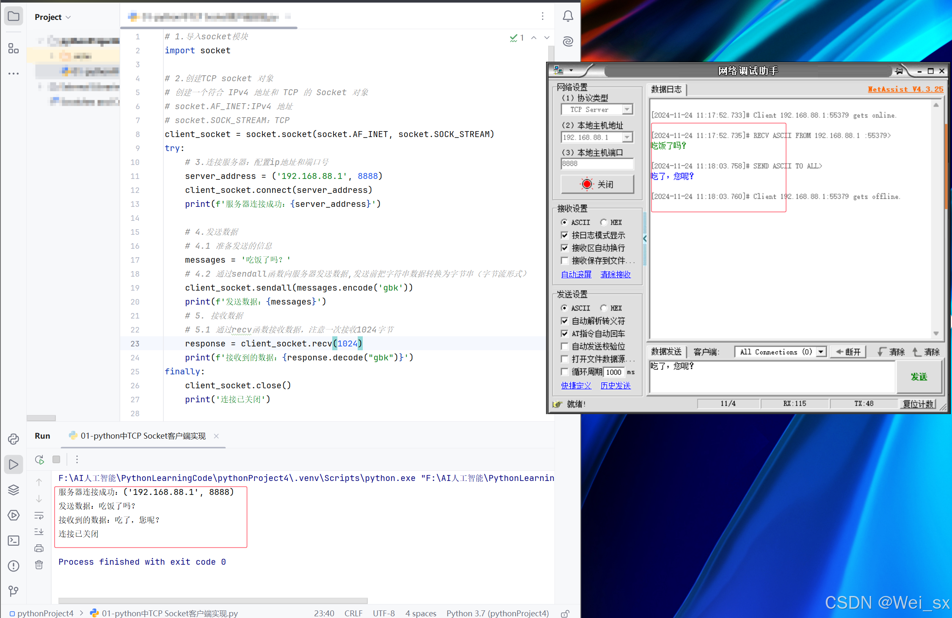Click the 8888 local port input field
The height and width of the screenshot is (618, 952).
597,164
